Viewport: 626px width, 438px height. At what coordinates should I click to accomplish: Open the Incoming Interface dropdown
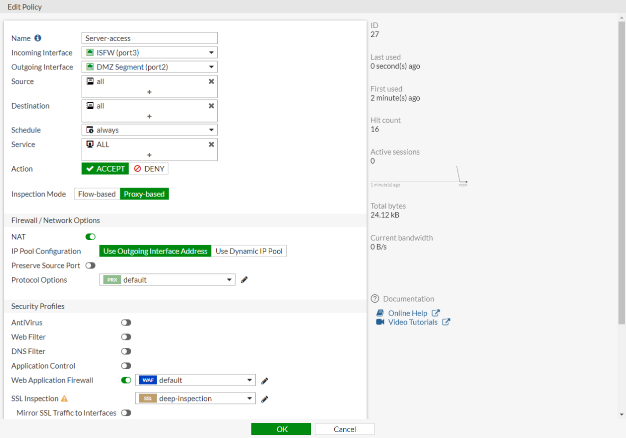(150, 52)
